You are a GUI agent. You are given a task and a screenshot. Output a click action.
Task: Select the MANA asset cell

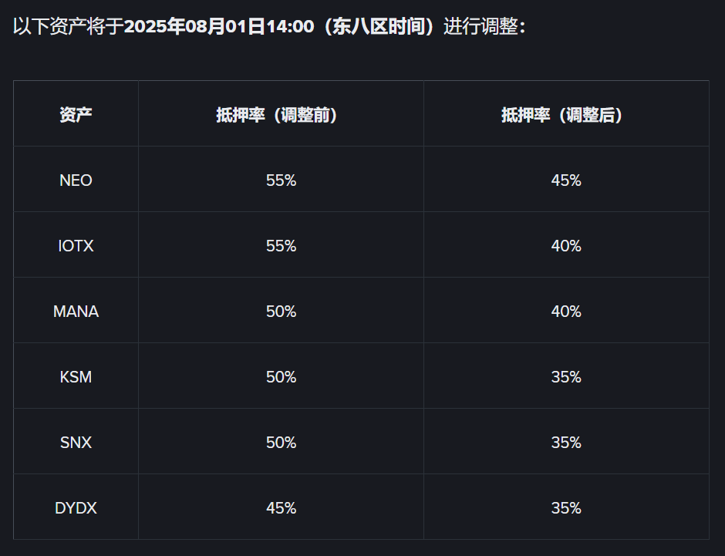[x=76, y=311]
